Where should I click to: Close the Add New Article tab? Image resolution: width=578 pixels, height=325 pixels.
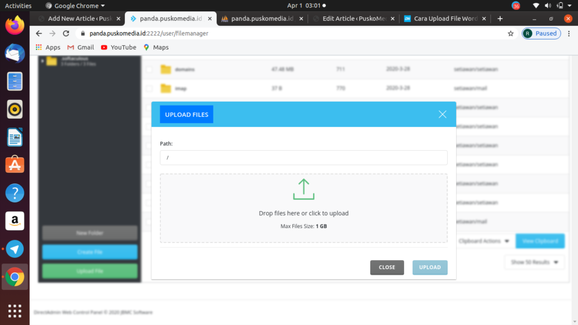(x=119, y=19)
